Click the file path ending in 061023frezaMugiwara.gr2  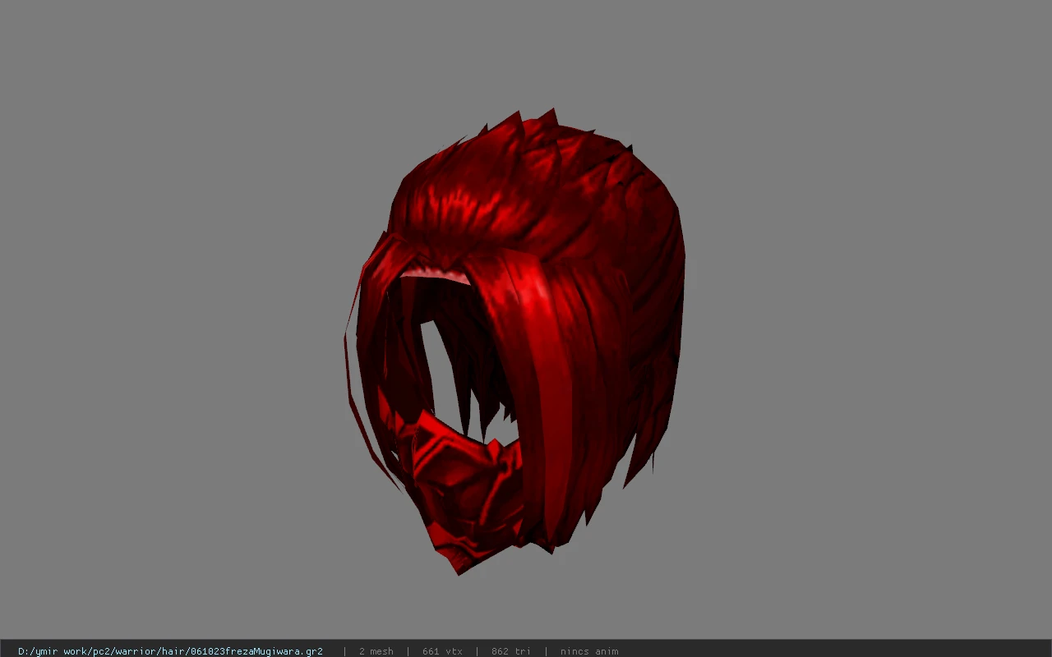pyautogui.click(x=170, y=651)
